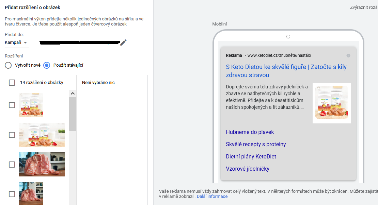This screenshot has width=378, height=205.
Task: Open the Další informace link
Action: [212, 197]
